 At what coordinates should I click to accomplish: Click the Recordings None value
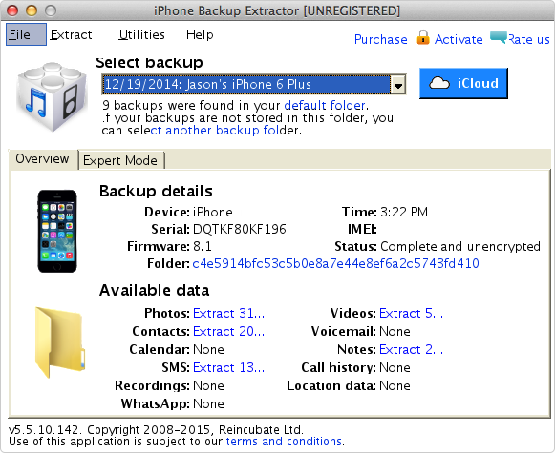[x=208, y=385]
